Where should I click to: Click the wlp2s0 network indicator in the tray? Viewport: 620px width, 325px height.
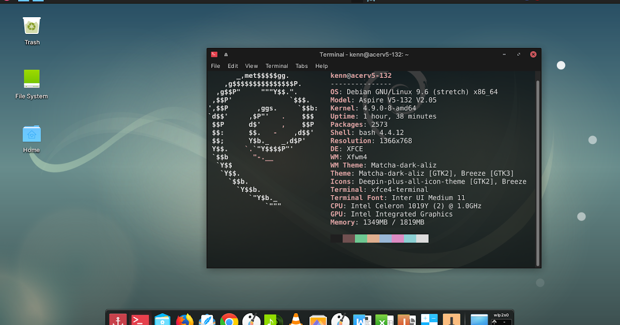point(500,317)
